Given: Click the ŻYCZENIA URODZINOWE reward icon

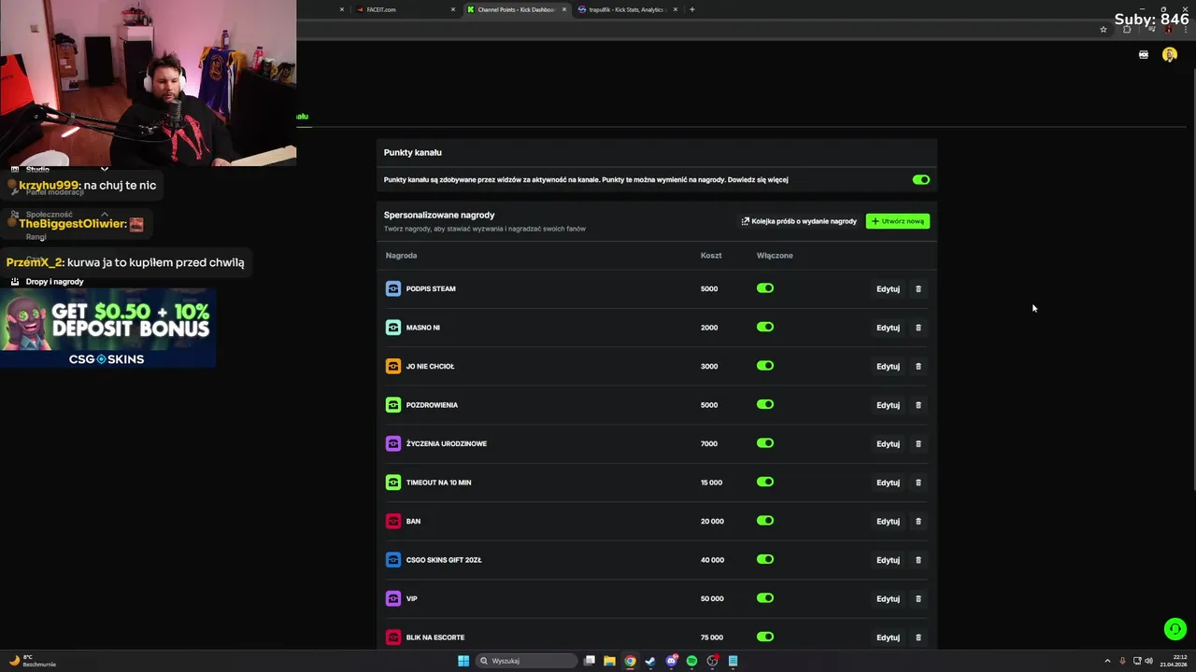Looking at the screenshot, I should coord(393,443).
